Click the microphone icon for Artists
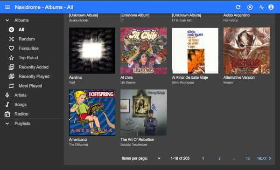The image size is (280, 170). [x=7, y=95]
